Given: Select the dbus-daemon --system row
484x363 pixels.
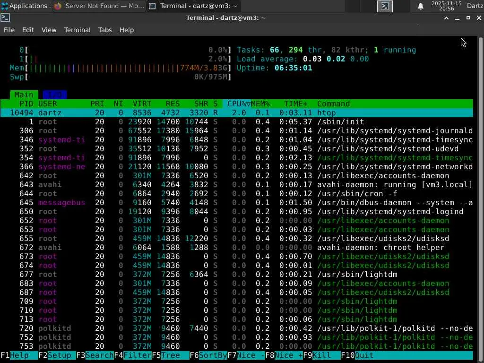Looking at the screenshot, I should [x=236, y=202].
